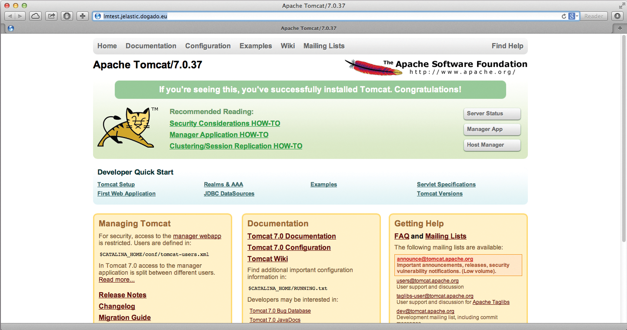Viewport: 627px width, 330px height.
Task: Click dev@tomcat.apache.org mailing list link
Action: point(425,311)
